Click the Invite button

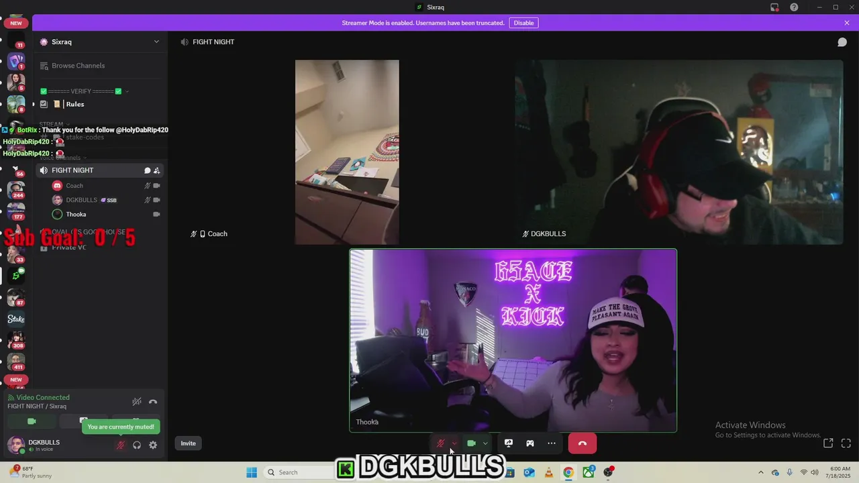pyautogui.click(x=188, y=443)
